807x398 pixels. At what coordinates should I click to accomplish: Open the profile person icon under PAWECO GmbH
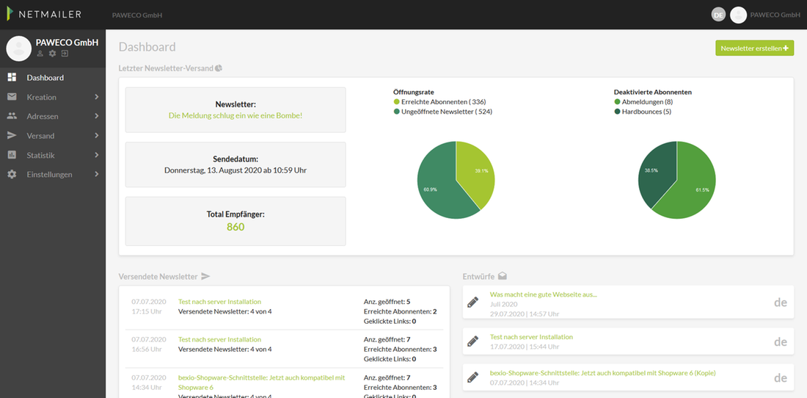[x=40, y=54]
